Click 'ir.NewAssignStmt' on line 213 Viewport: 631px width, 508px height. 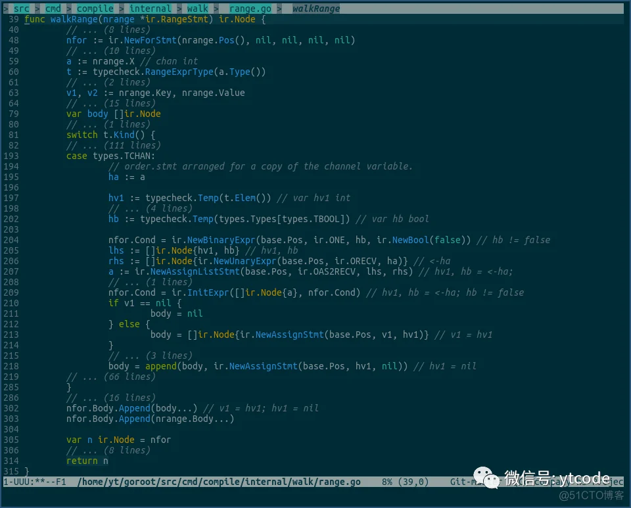pyautogui.click(x=282, y=335)
